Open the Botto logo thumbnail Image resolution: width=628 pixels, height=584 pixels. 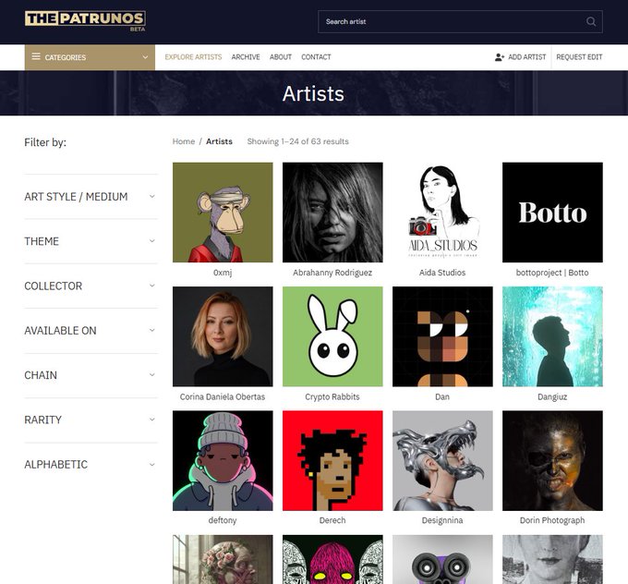pos(552,213)
